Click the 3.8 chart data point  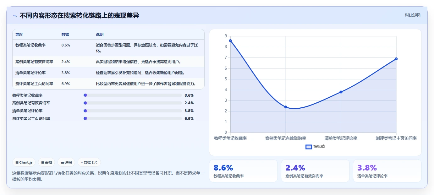tap(341, 92)
